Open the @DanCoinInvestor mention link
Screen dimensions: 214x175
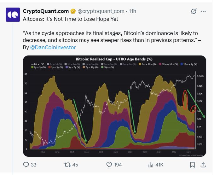[53, 47]
